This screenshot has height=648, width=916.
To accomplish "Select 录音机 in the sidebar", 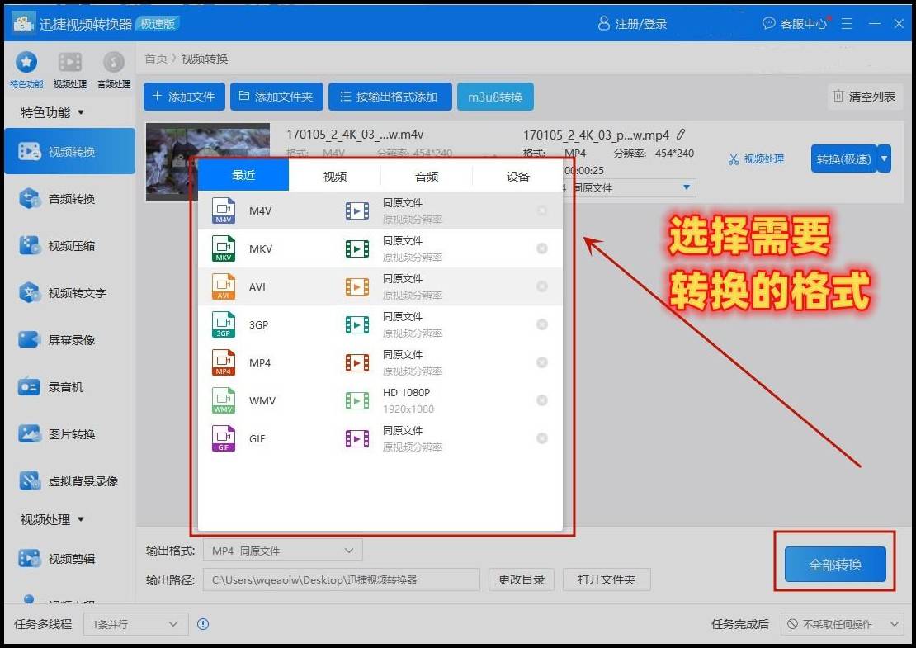I will click(69, 387).
